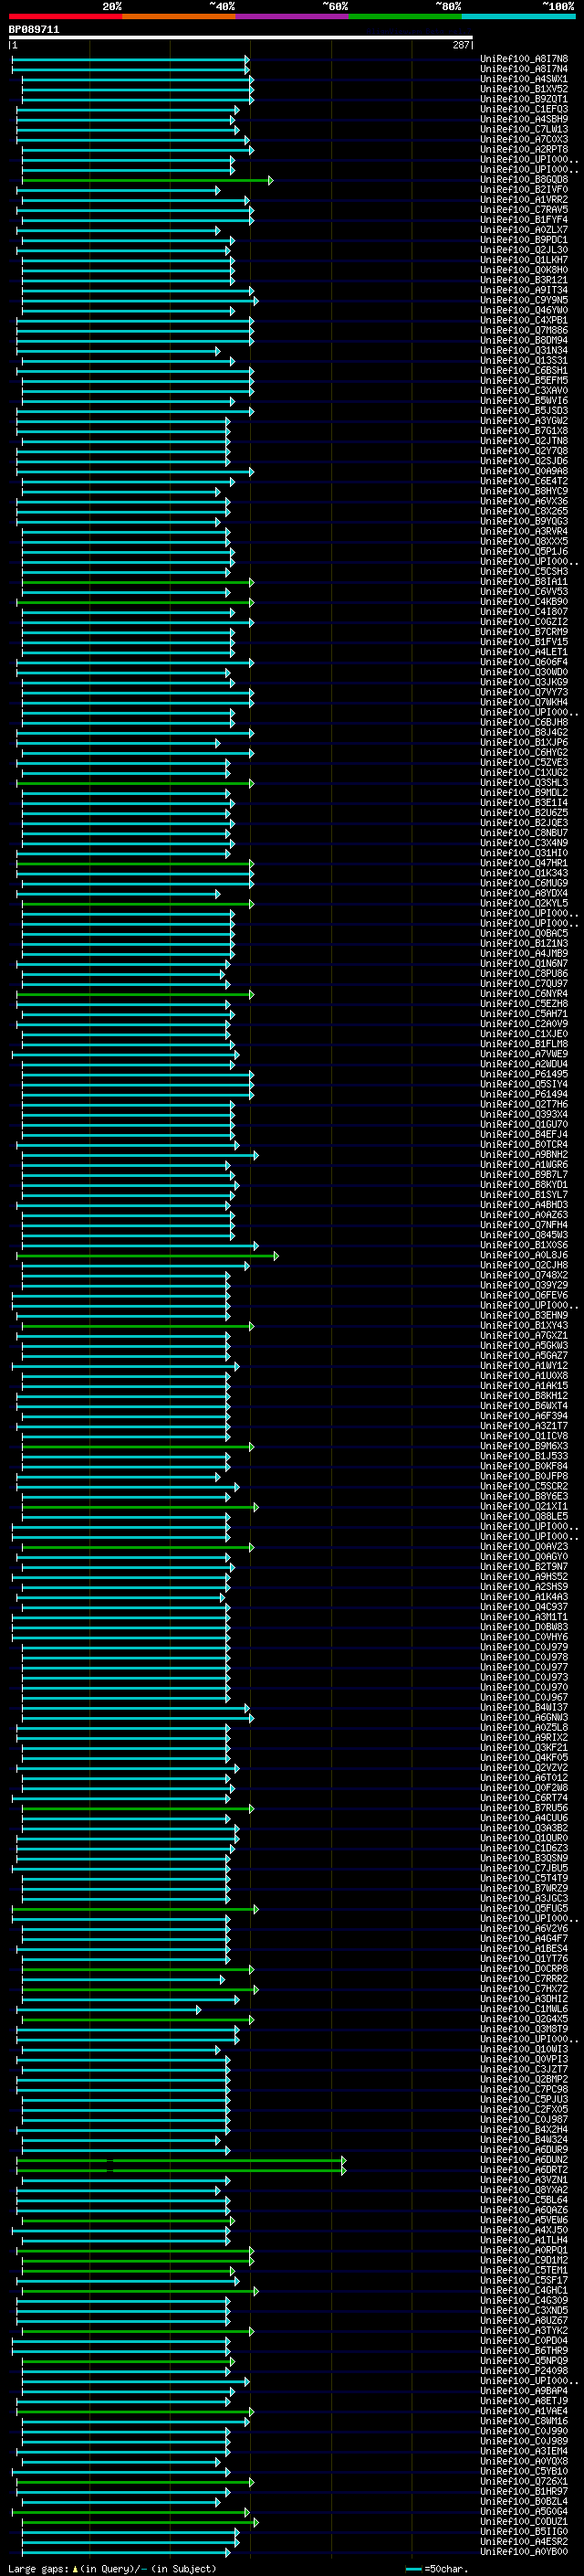Open hit UniRef100_C9Y9N5
The height and width of the screenshot is (2576, 584).
524,300
